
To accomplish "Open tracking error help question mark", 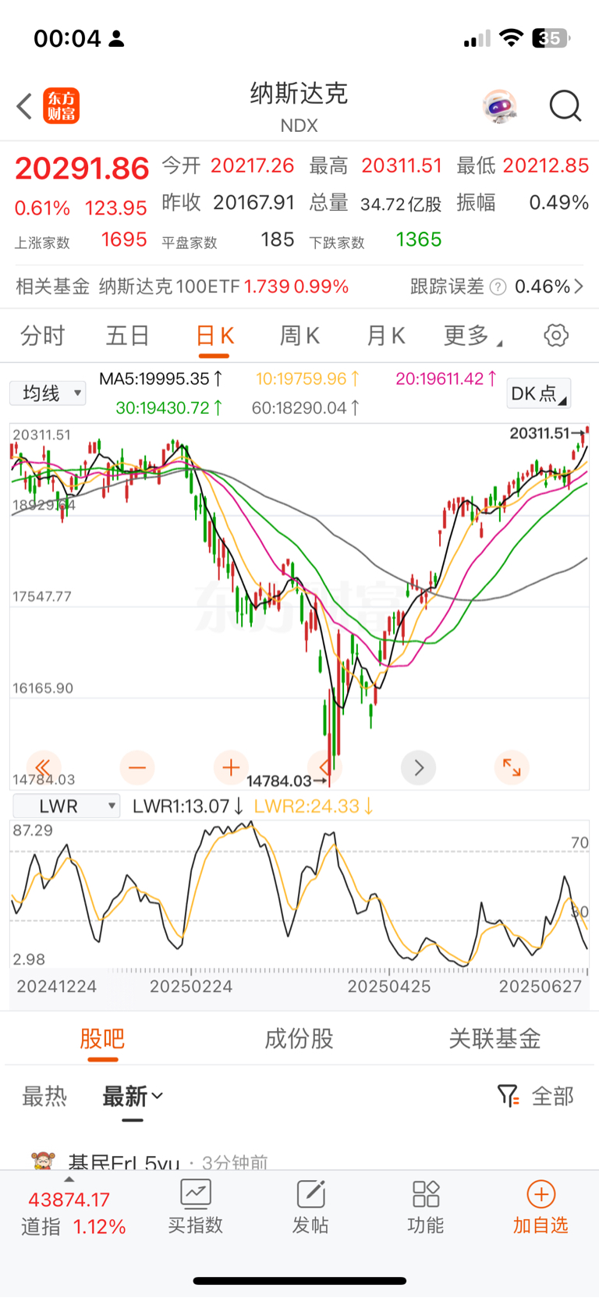I will point(498,287).
